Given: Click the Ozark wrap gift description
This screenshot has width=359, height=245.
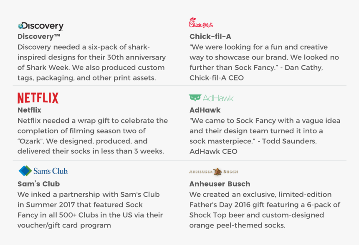Looking at the screenshot, I should pyautogui.click(x=93, y=136).
